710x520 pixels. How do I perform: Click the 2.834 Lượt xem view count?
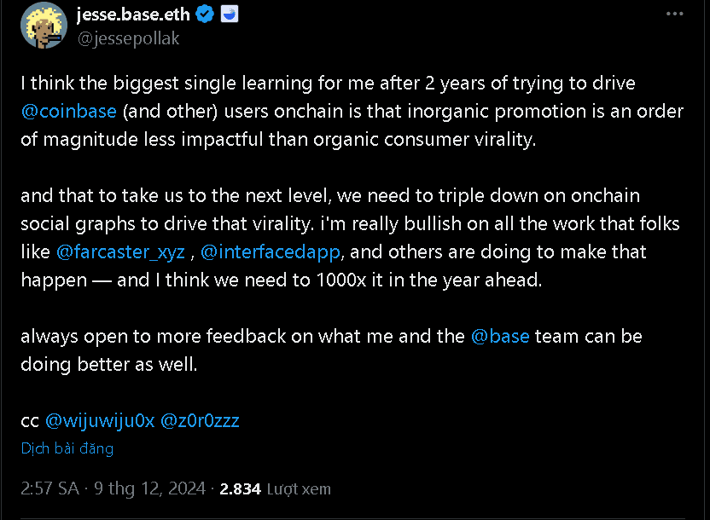point(275,489)
